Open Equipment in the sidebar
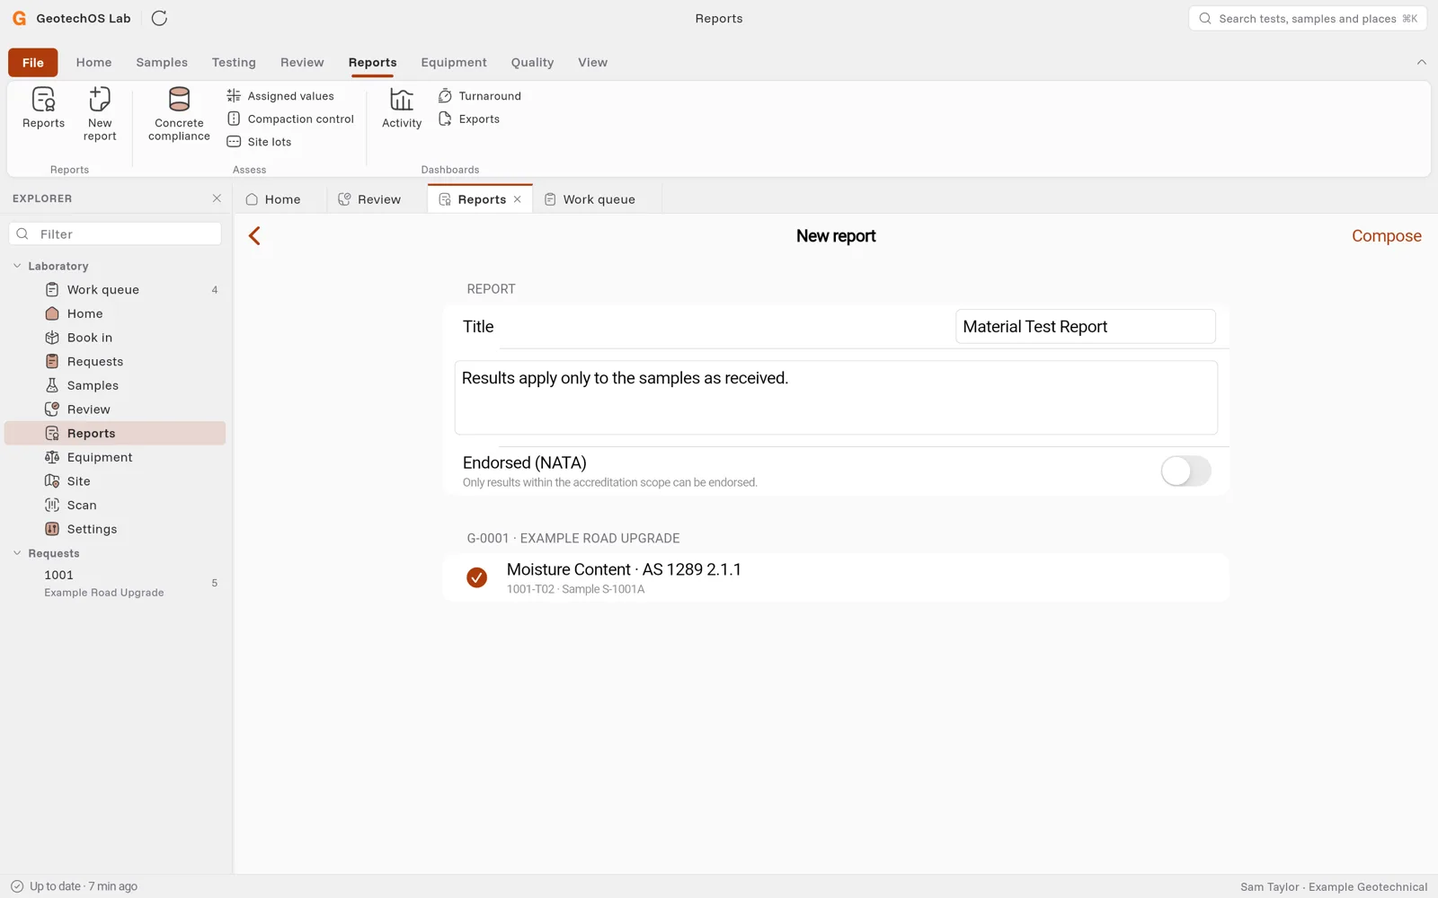This screenshot has height=898, width=1438. tap(115, 457)
